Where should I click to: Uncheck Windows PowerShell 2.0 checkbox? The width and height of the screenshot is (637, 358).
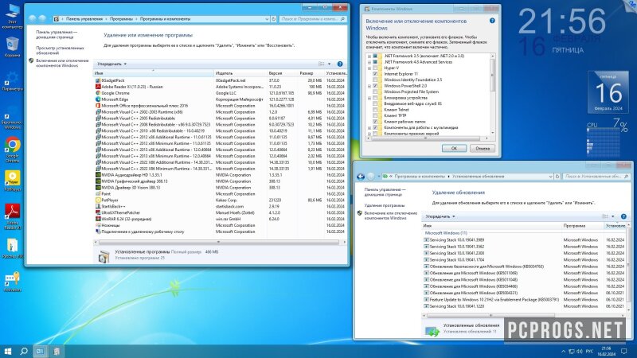[375, 86]
